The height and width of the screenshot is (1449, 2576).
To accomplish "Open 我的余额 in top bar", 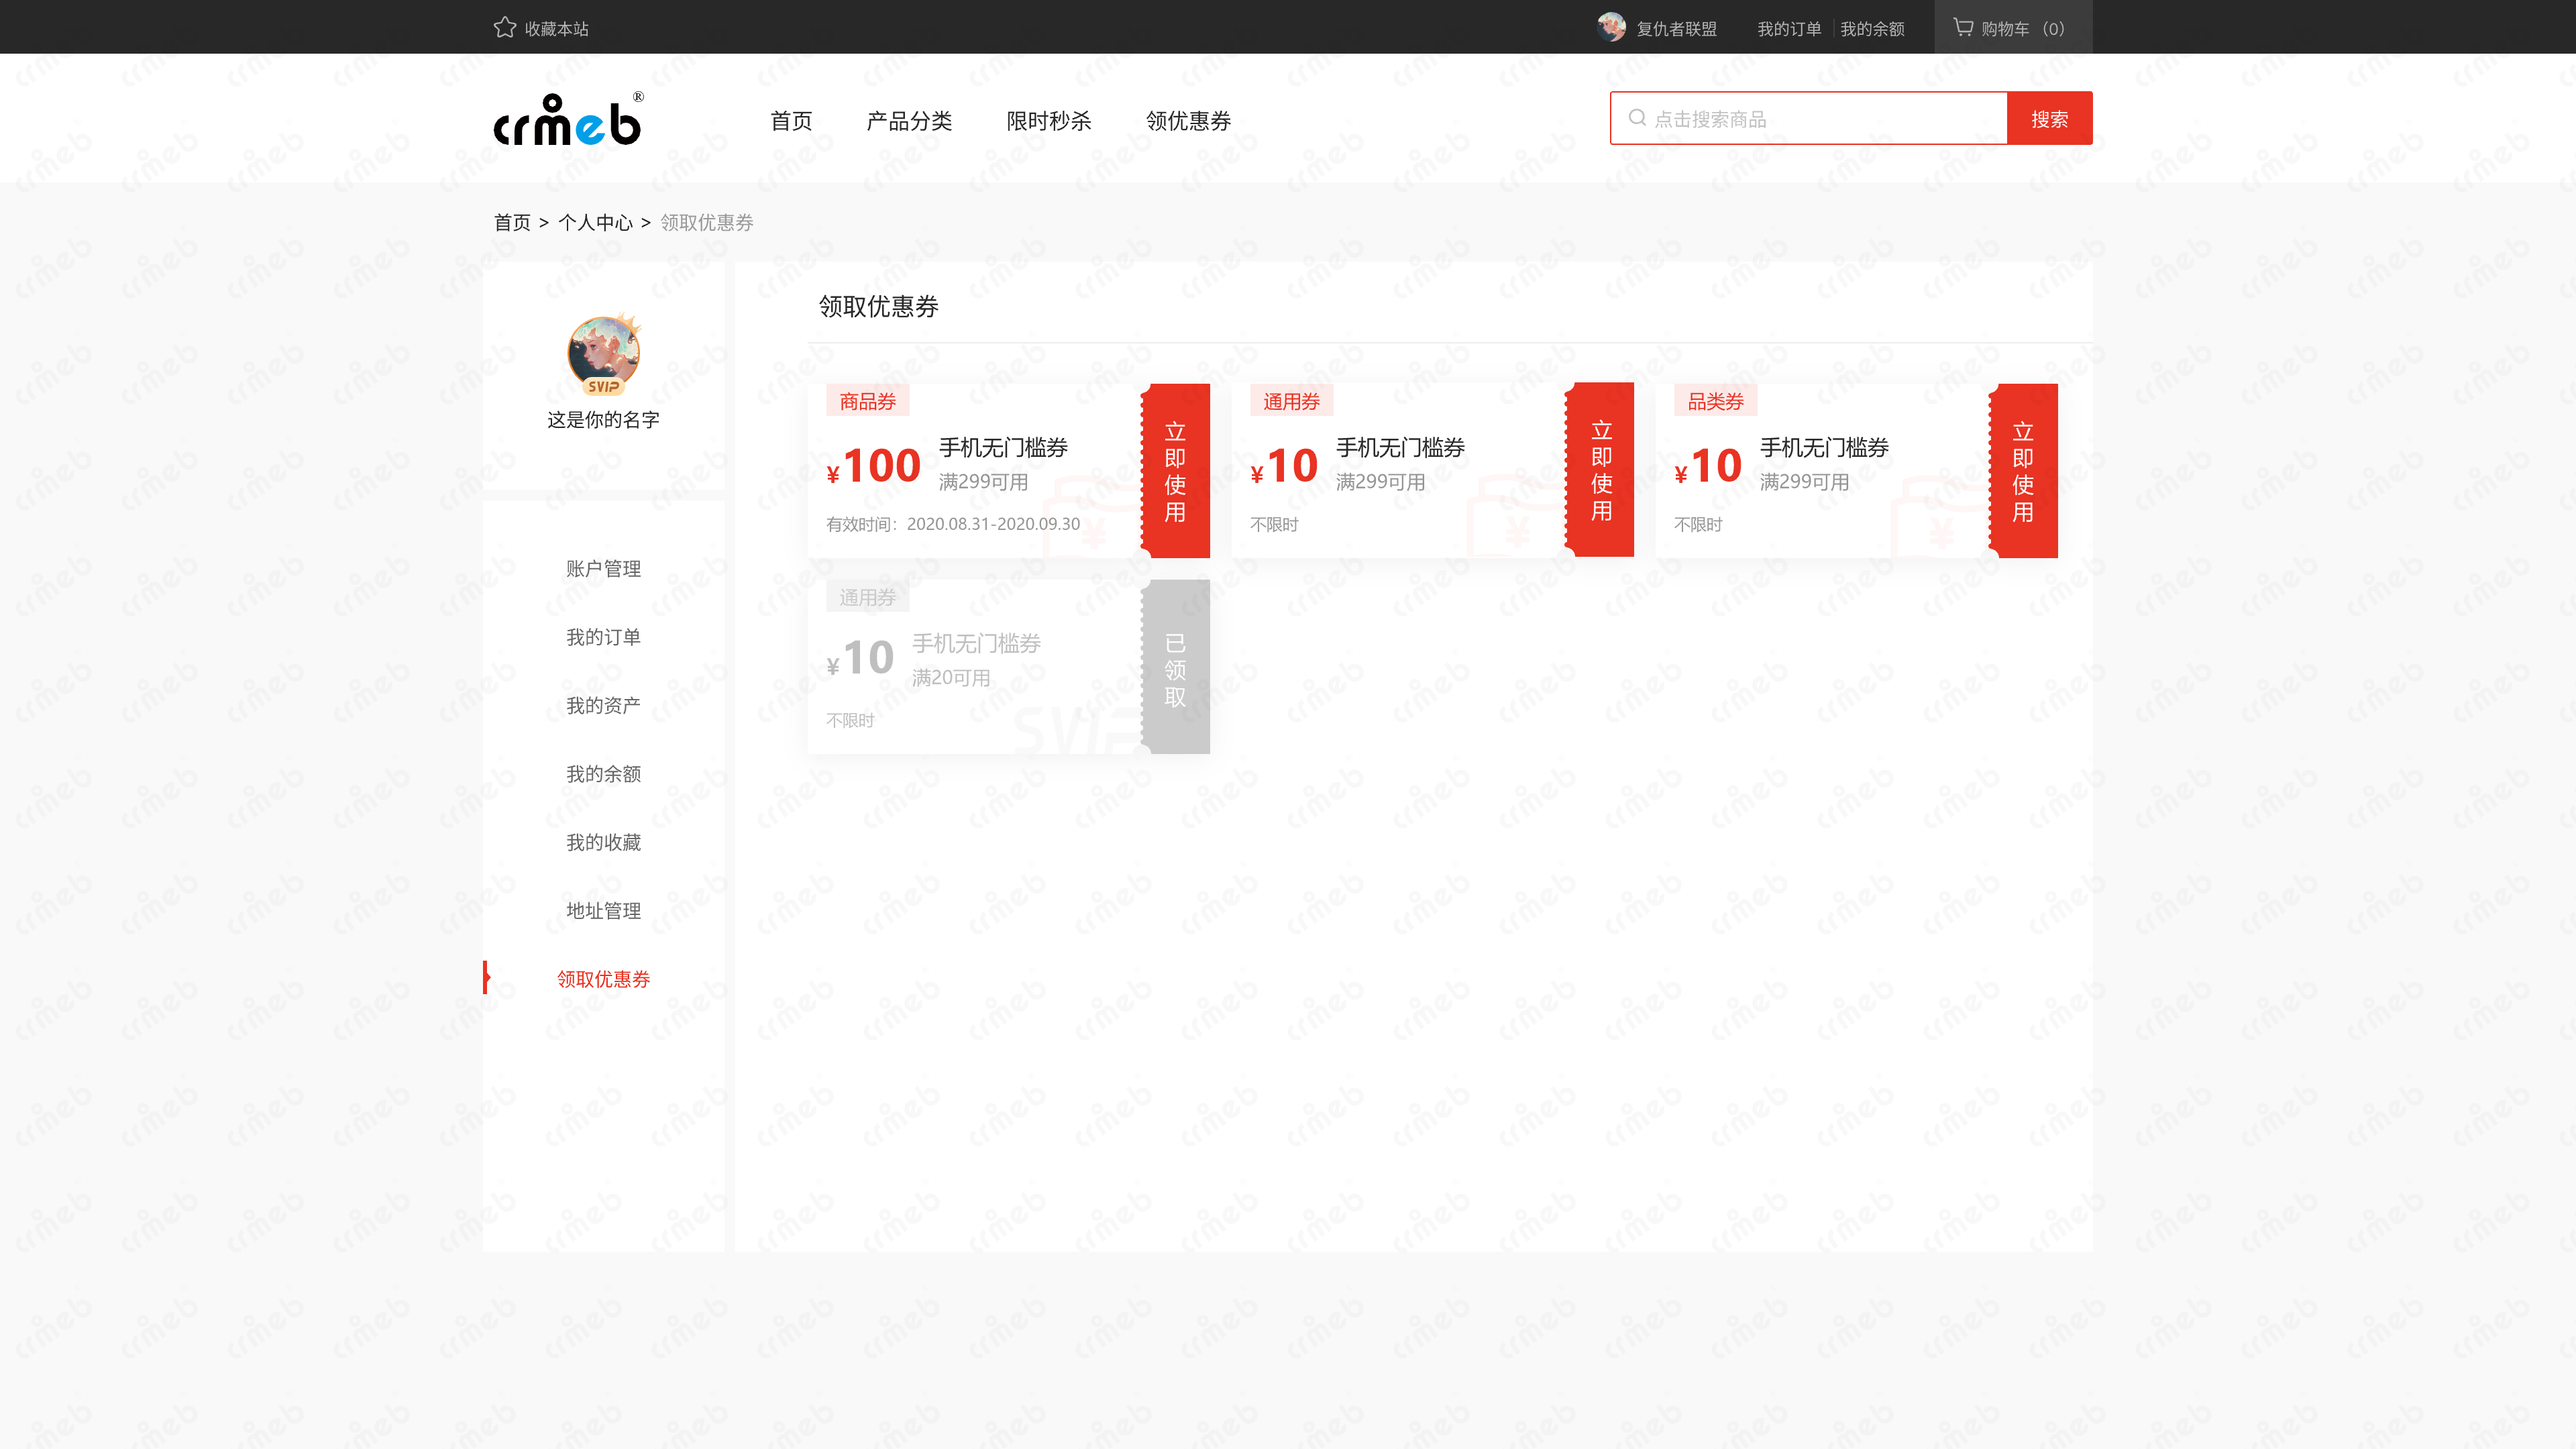I will 1872,29.
